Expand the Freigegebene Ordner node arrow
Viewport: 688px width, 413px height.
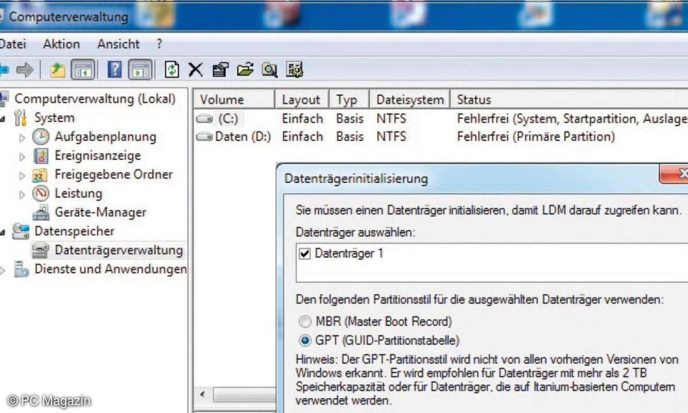[x=22, y=176]
